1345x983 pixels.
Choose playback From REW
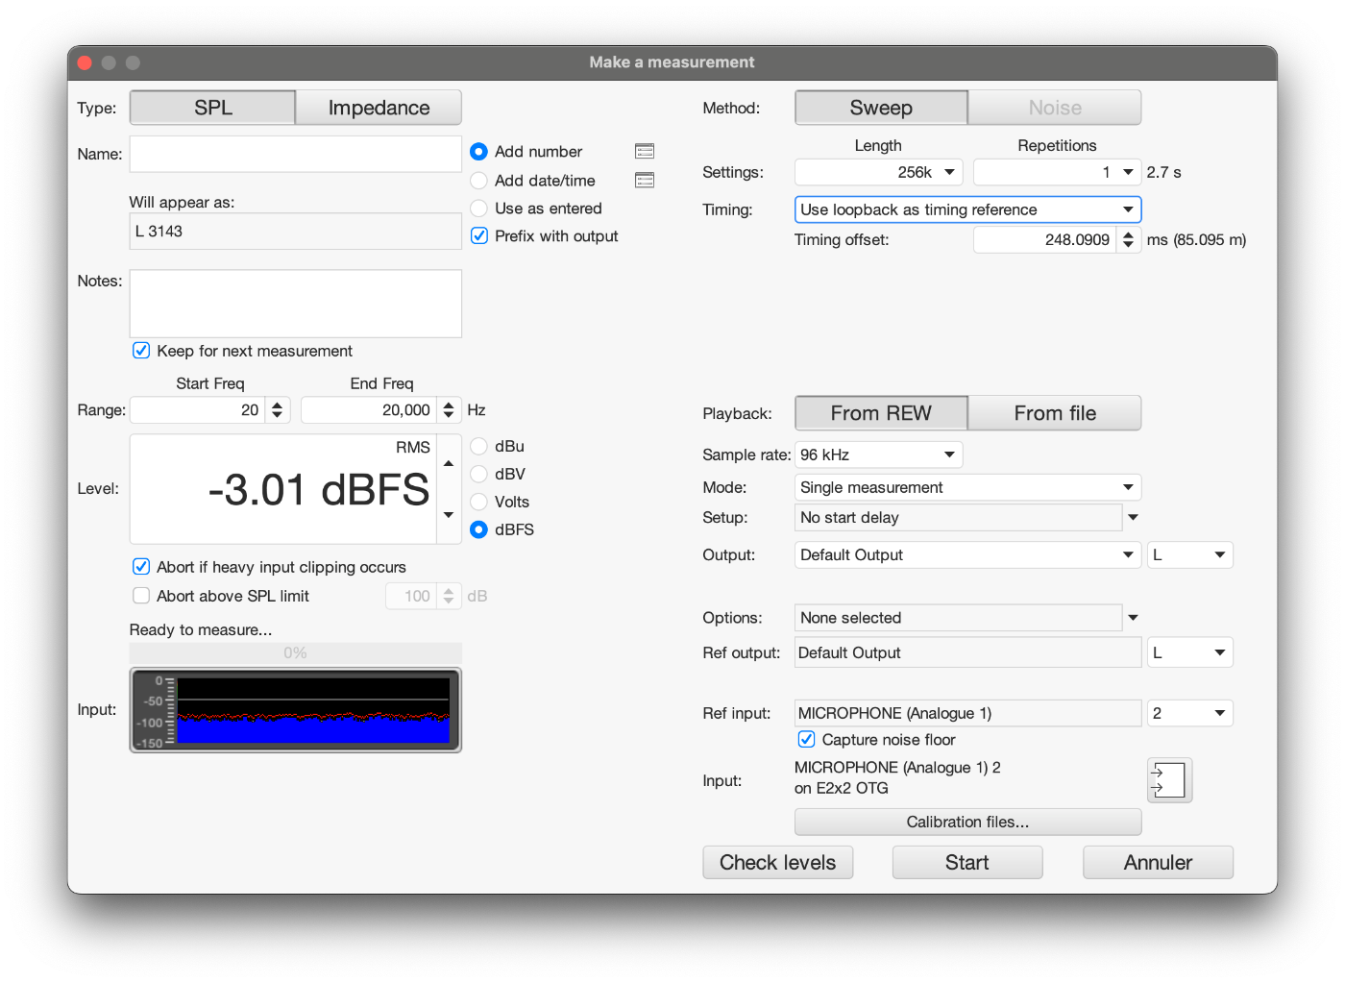pos(881,413)
